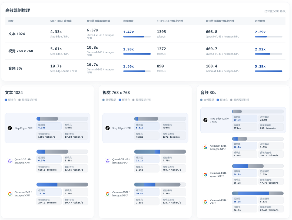This screenshot has width=292, height=220.
Task: Click the 预填充吞吐 47.70 token/s tile
Action: (271, 181)
